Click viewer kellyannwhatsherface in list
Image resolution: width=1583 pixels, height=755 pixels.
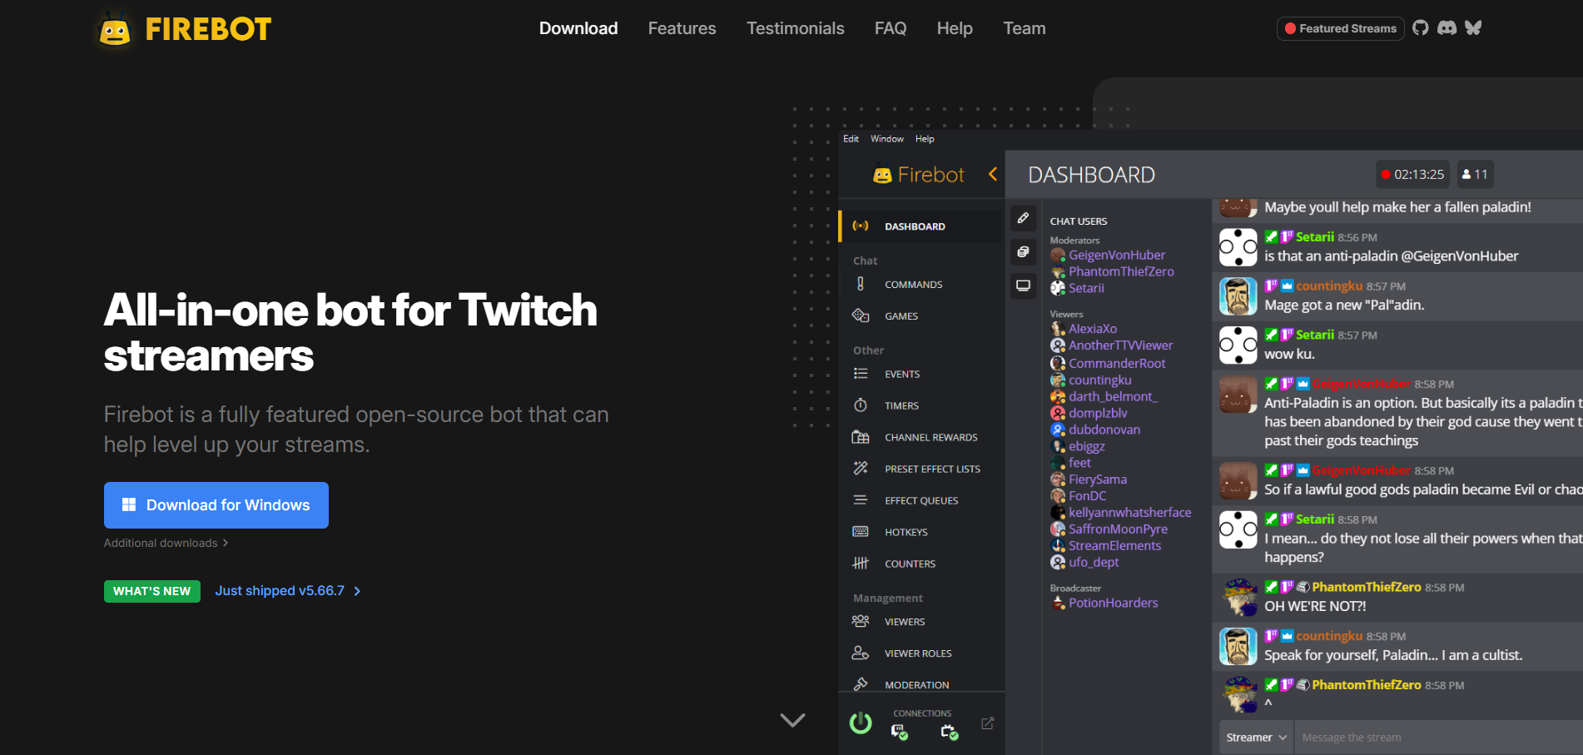pyautogui.click(x=1129, y=512)
